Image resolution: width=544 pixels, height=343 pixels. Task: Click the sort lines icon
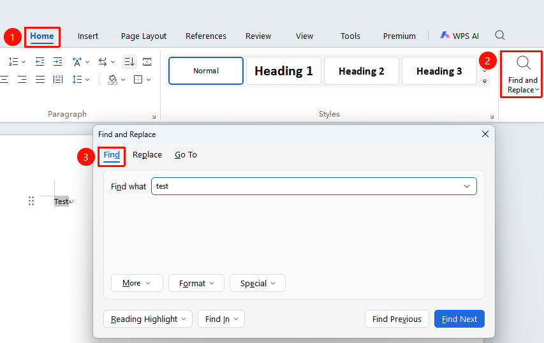[129, 62]
